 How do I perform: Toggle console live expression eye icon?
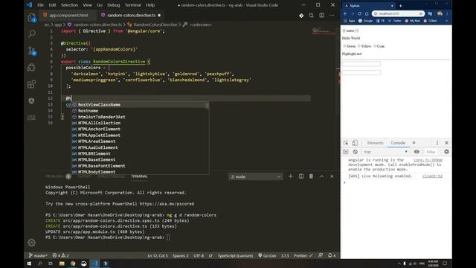(416, 152)
